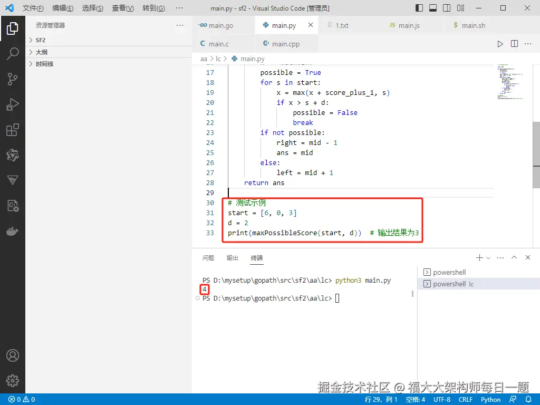Click the main.py breadcrumb item
This screenshot has width=540, height=405.
tap(248, 59)
